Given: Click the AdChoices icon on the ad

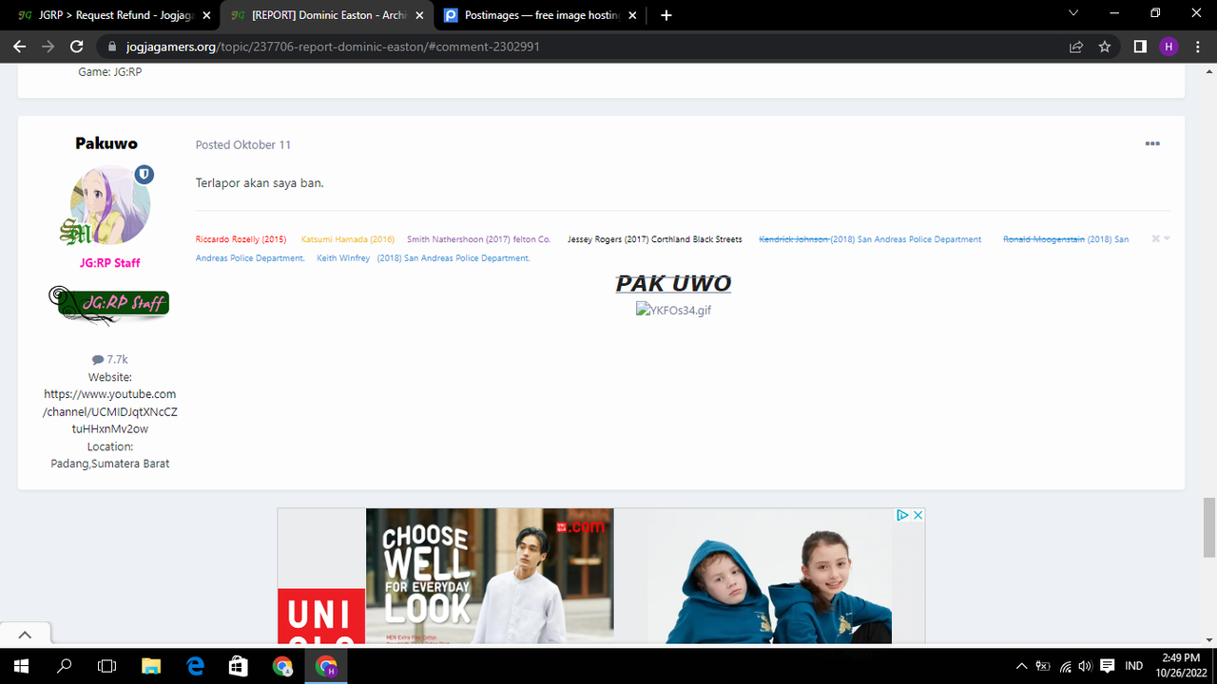Looking at the screenshot, I should pyautogui.click(x=903, y=515).
